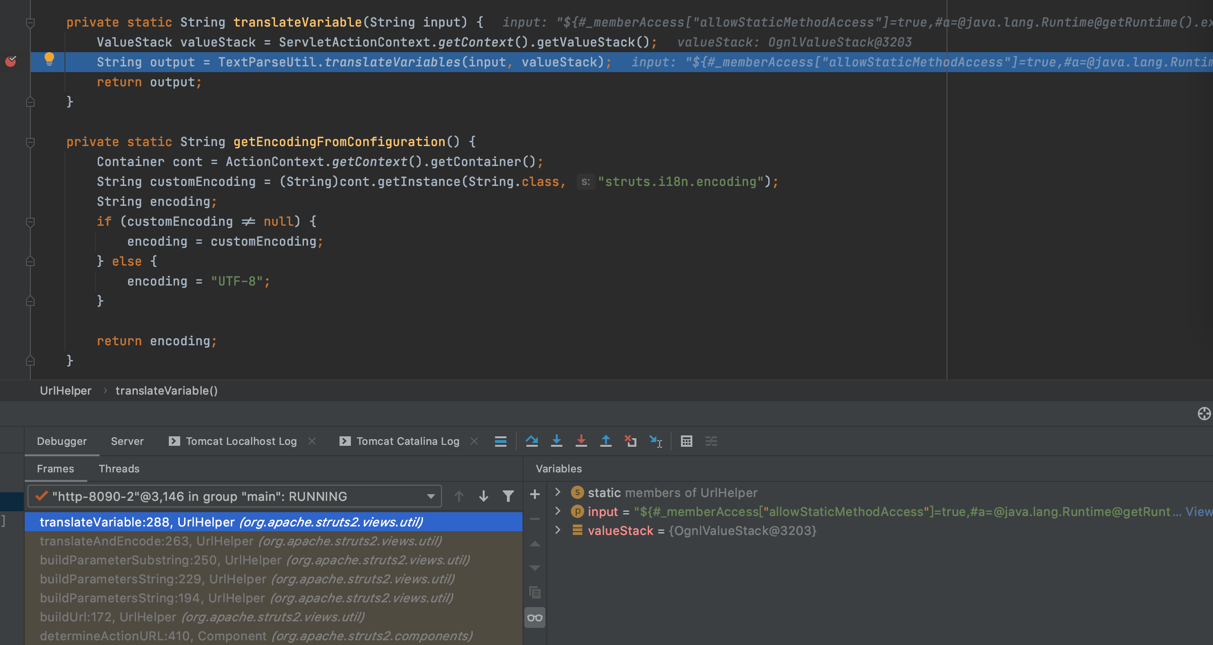Expand the input variable node

[x=558, y=511]
